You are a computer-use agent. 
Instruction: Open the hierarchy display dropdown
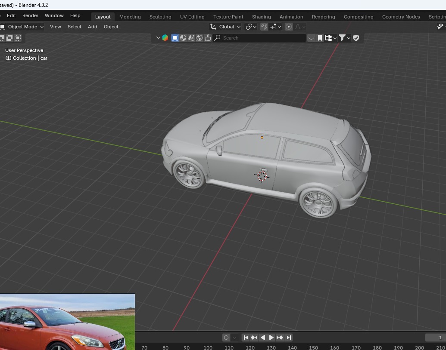click(331, 38)
